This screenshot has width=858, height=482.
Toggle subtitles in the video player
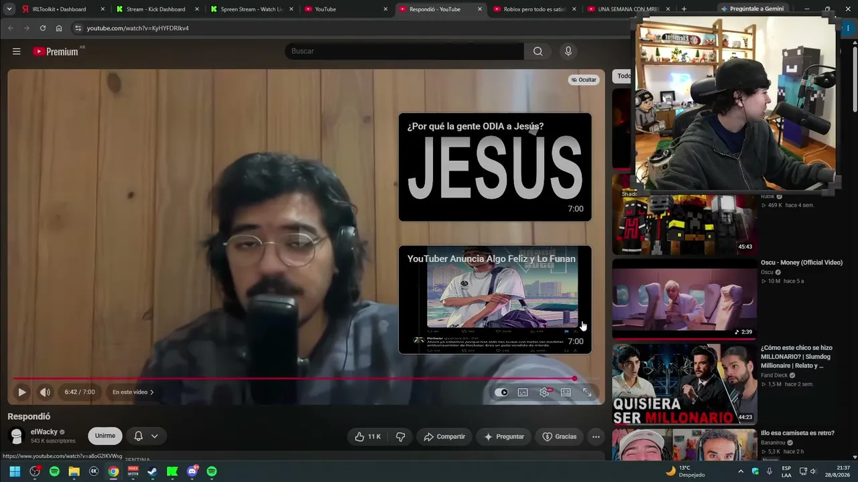(523, 392)
